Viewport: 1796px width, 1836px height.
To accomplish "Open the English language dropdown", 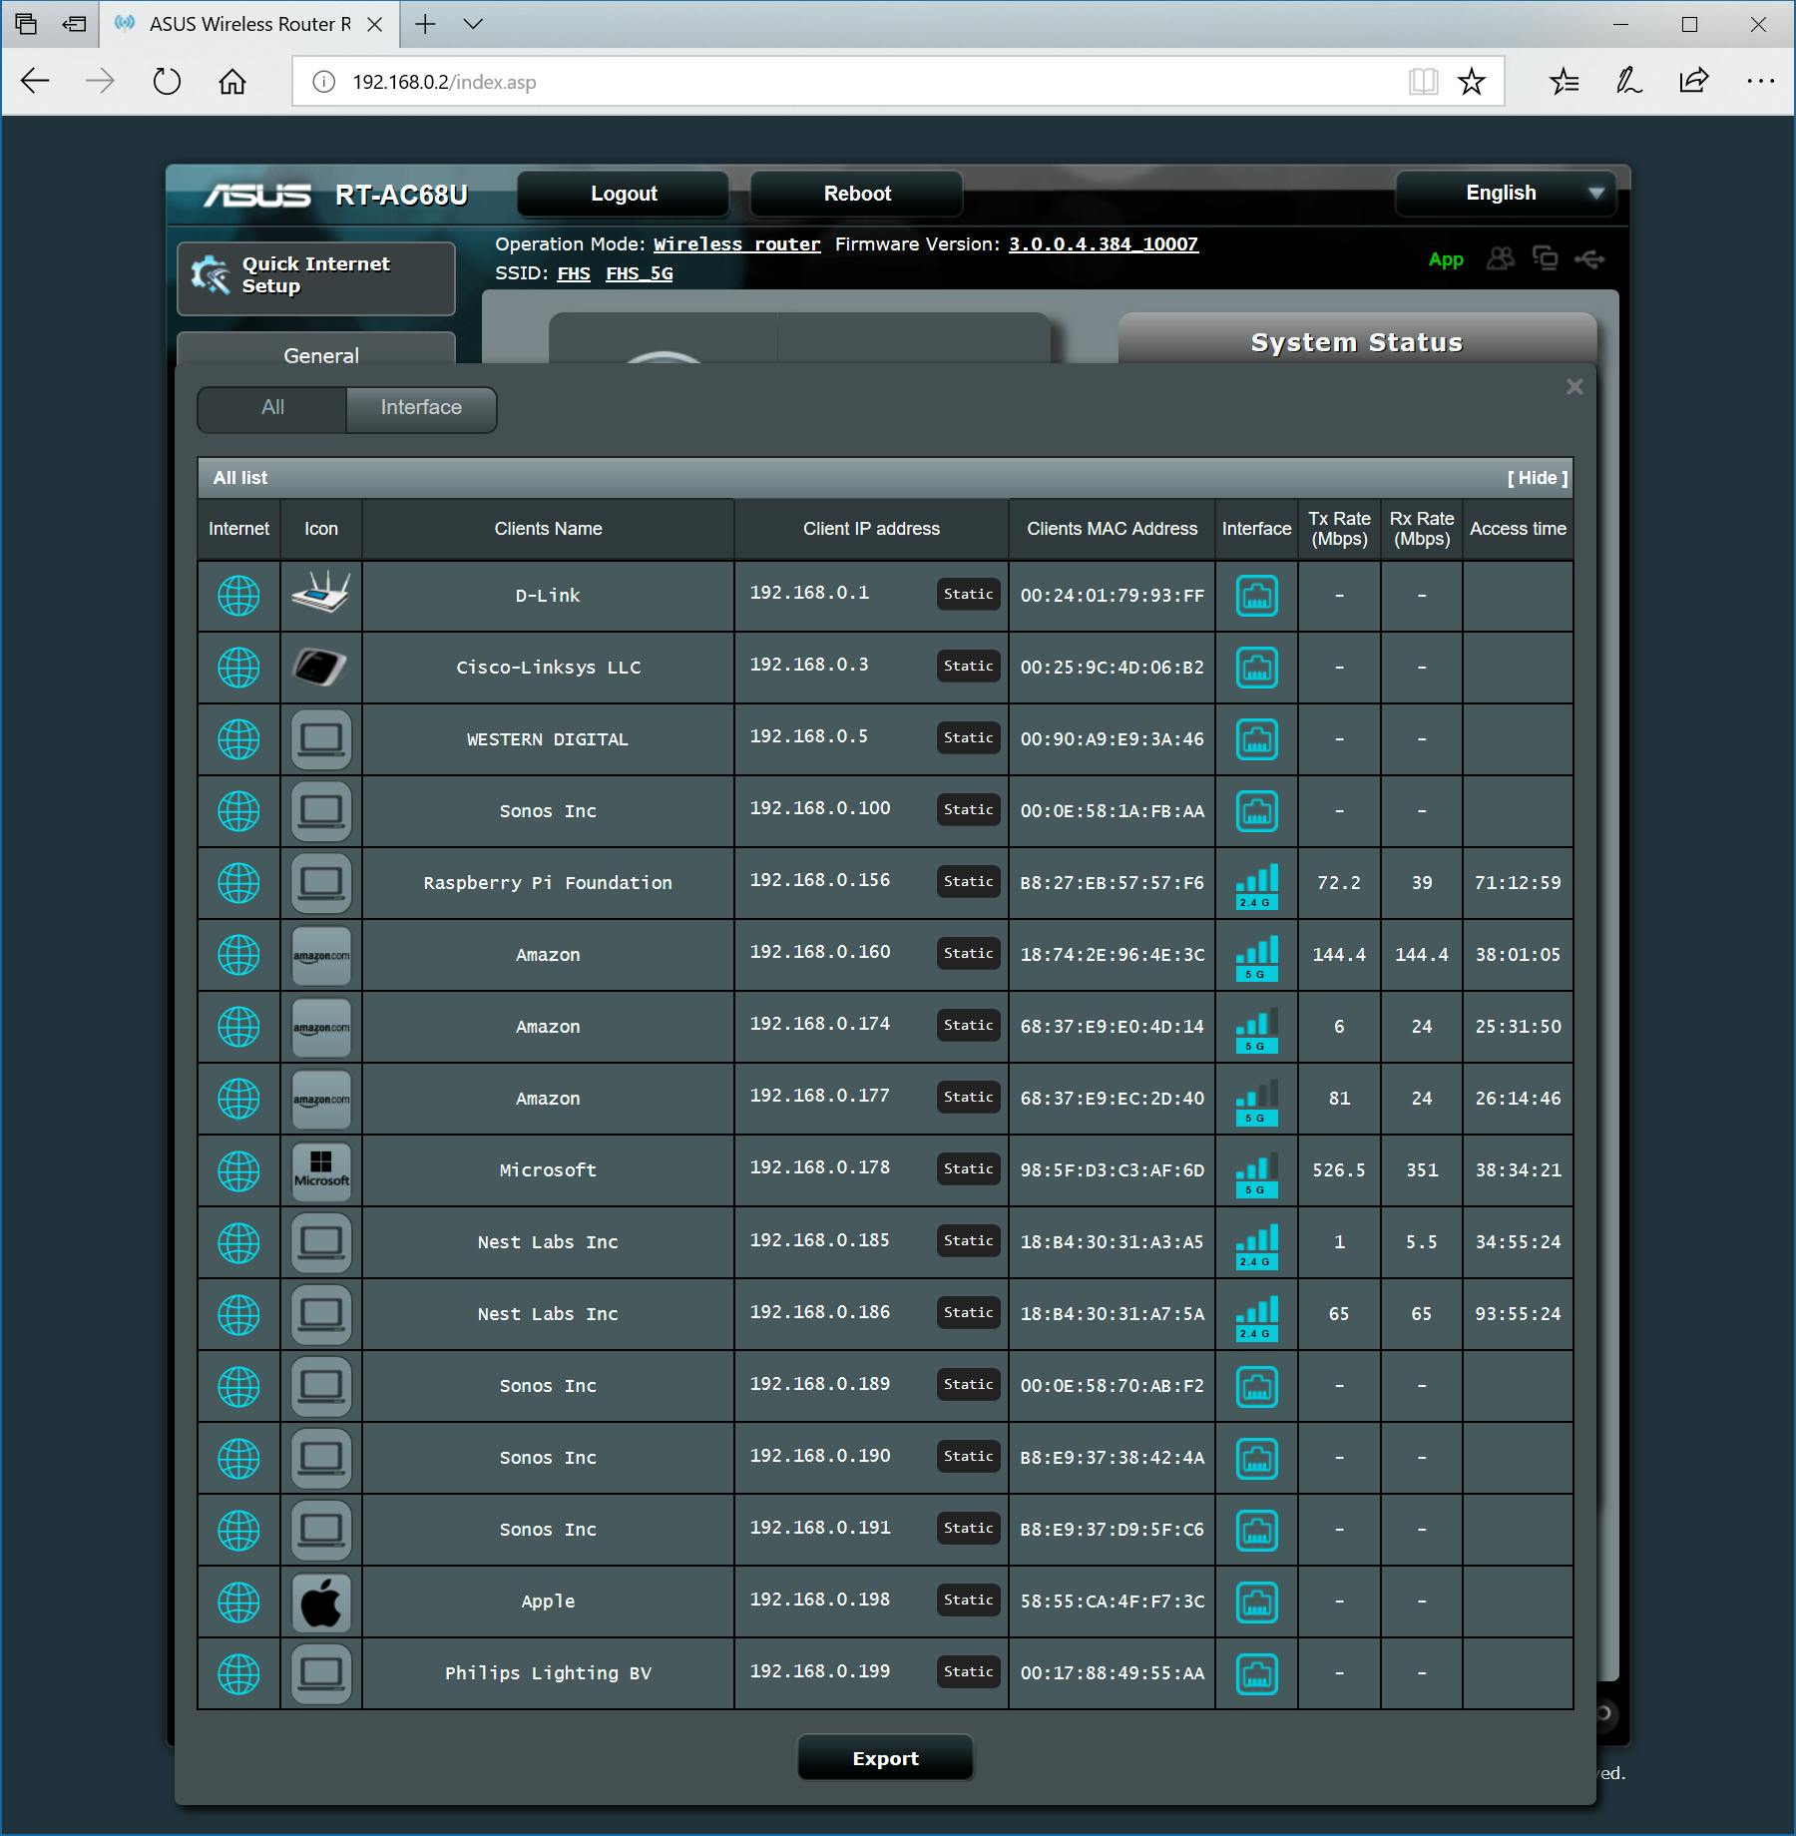I will [1505, 194].
